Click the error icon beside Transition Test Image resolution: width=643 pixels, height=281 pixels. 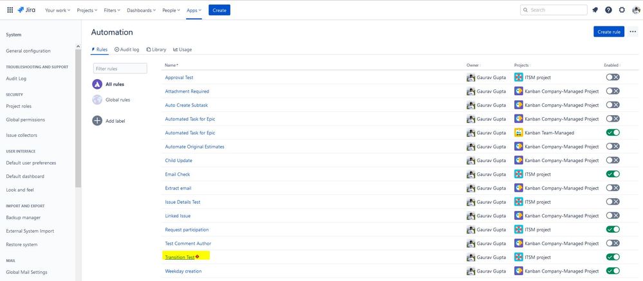coord(197,257)
